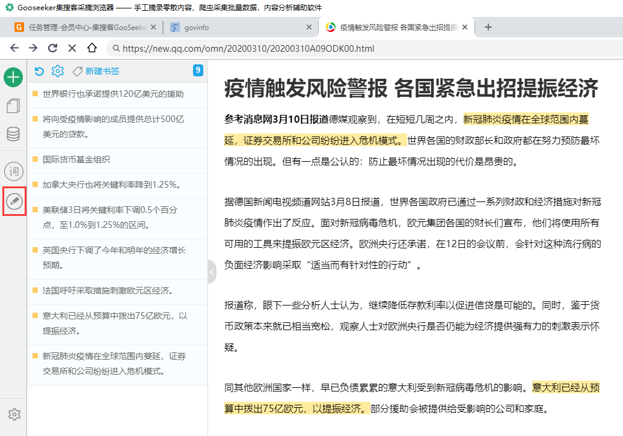Select the pencil highlight tool icon

click(14, 201)
